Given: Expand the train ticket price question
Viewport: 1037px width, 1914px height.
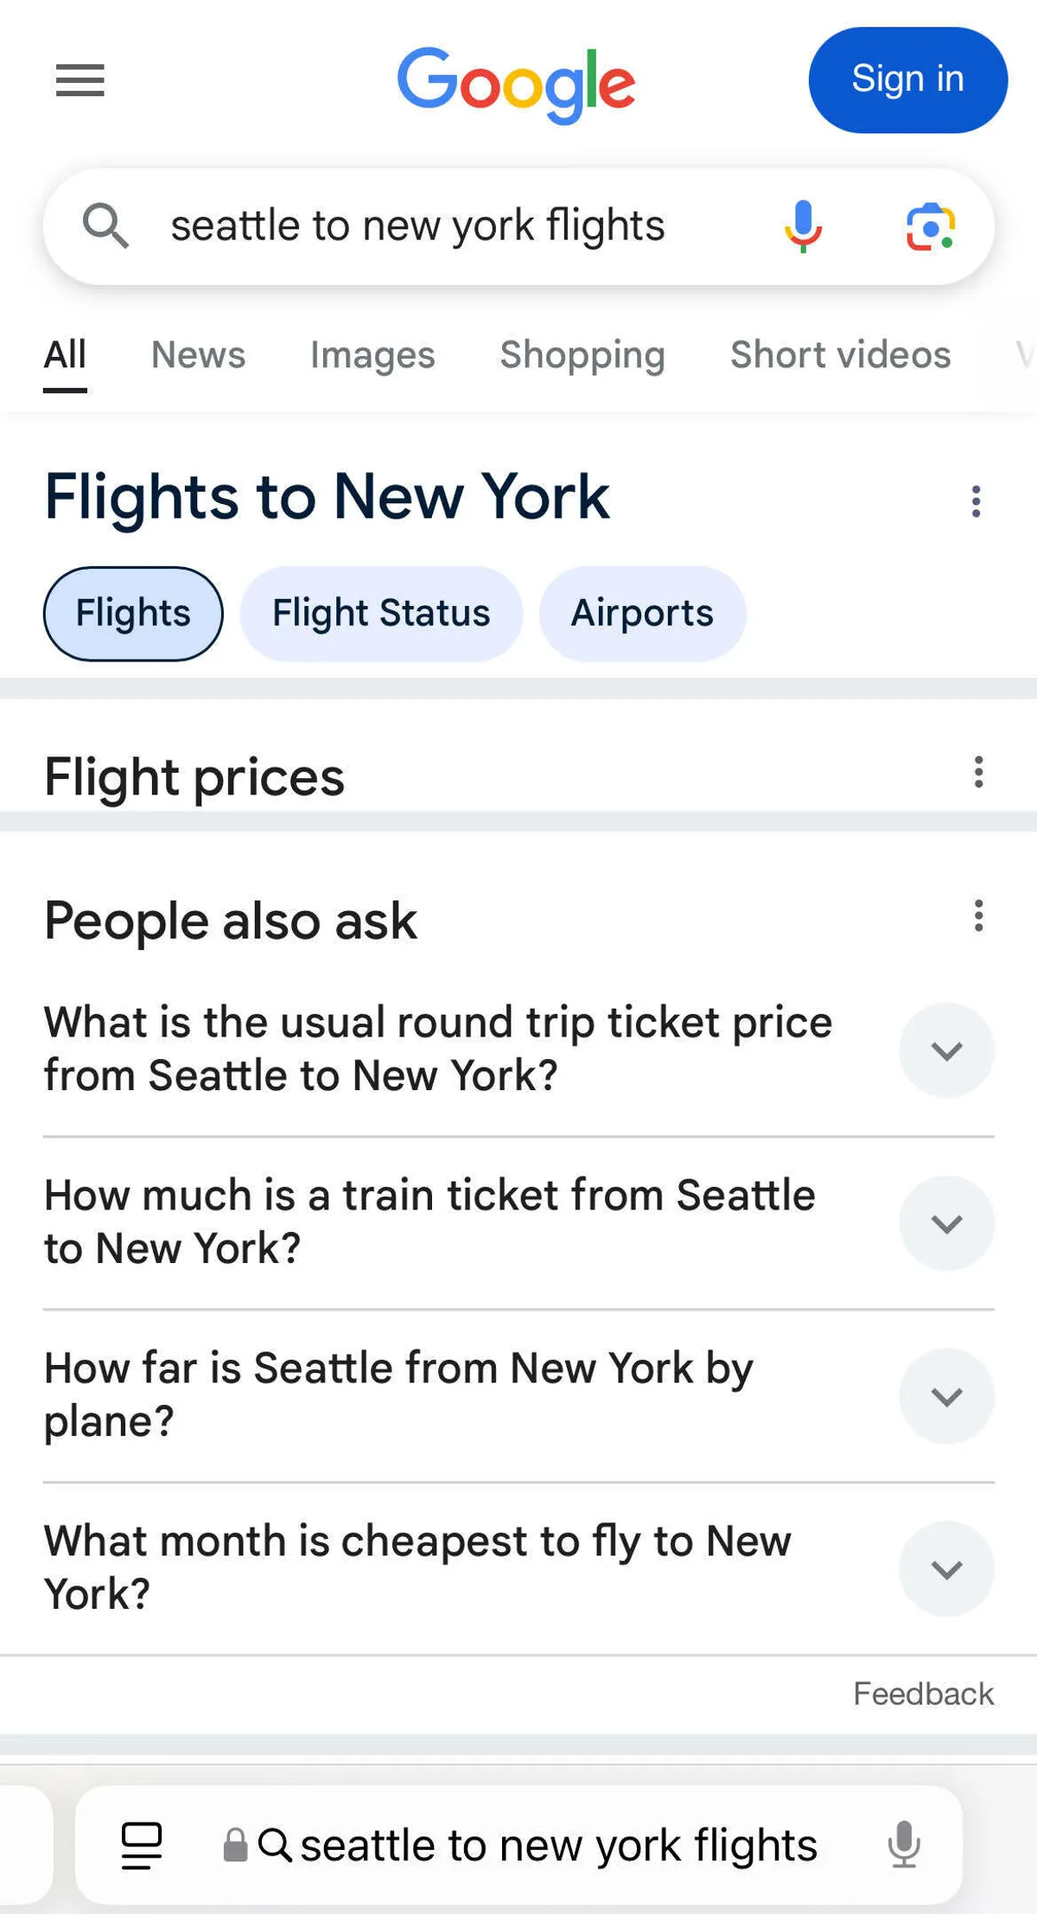Looking at the screenshot, I should click(946, 1223).
